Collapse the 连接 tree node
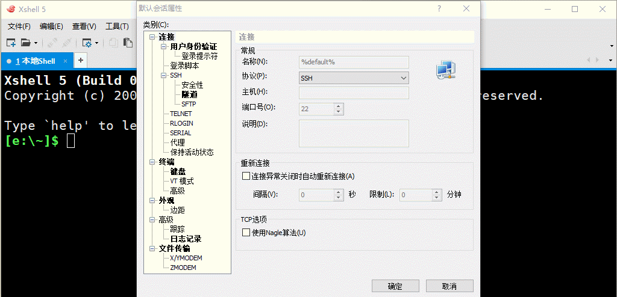617x297 pixels. click(x=152, y=37)
